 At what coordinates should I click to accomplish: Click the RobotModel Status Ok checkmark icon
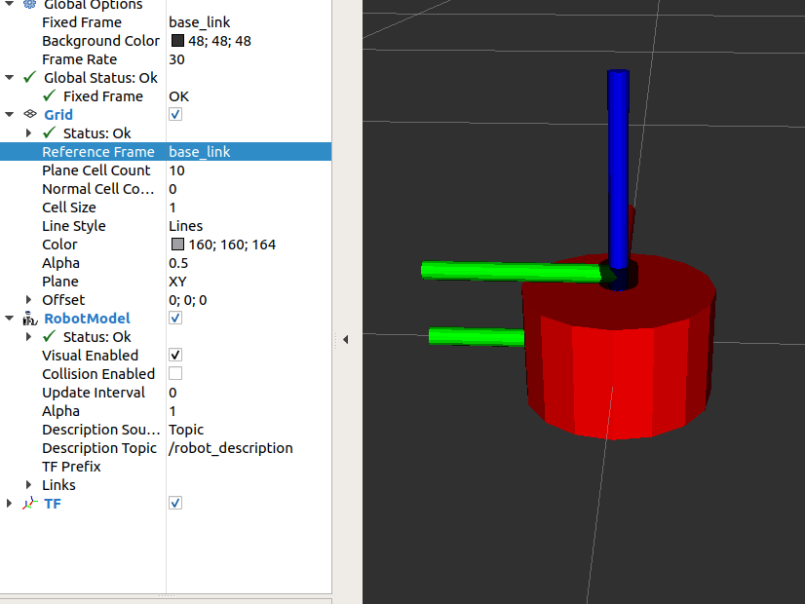pyautogui.click(x=50, y=336)
